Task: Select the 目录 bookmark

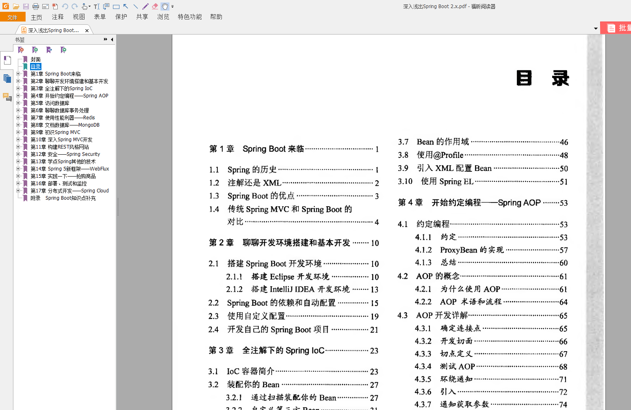Action: point(36,67)
